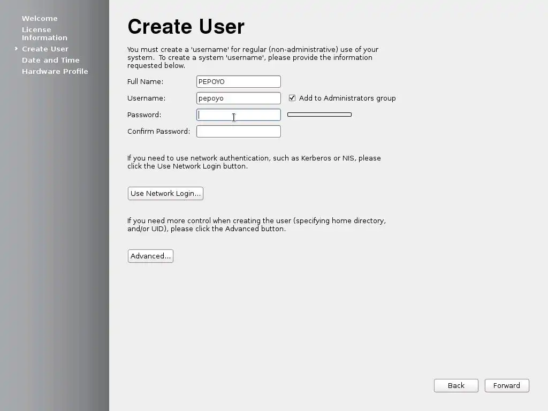This screenshot has width=548, height=411.
Task: Click the Full Name label
Action: pyautogui.click(x=145, y=82)
